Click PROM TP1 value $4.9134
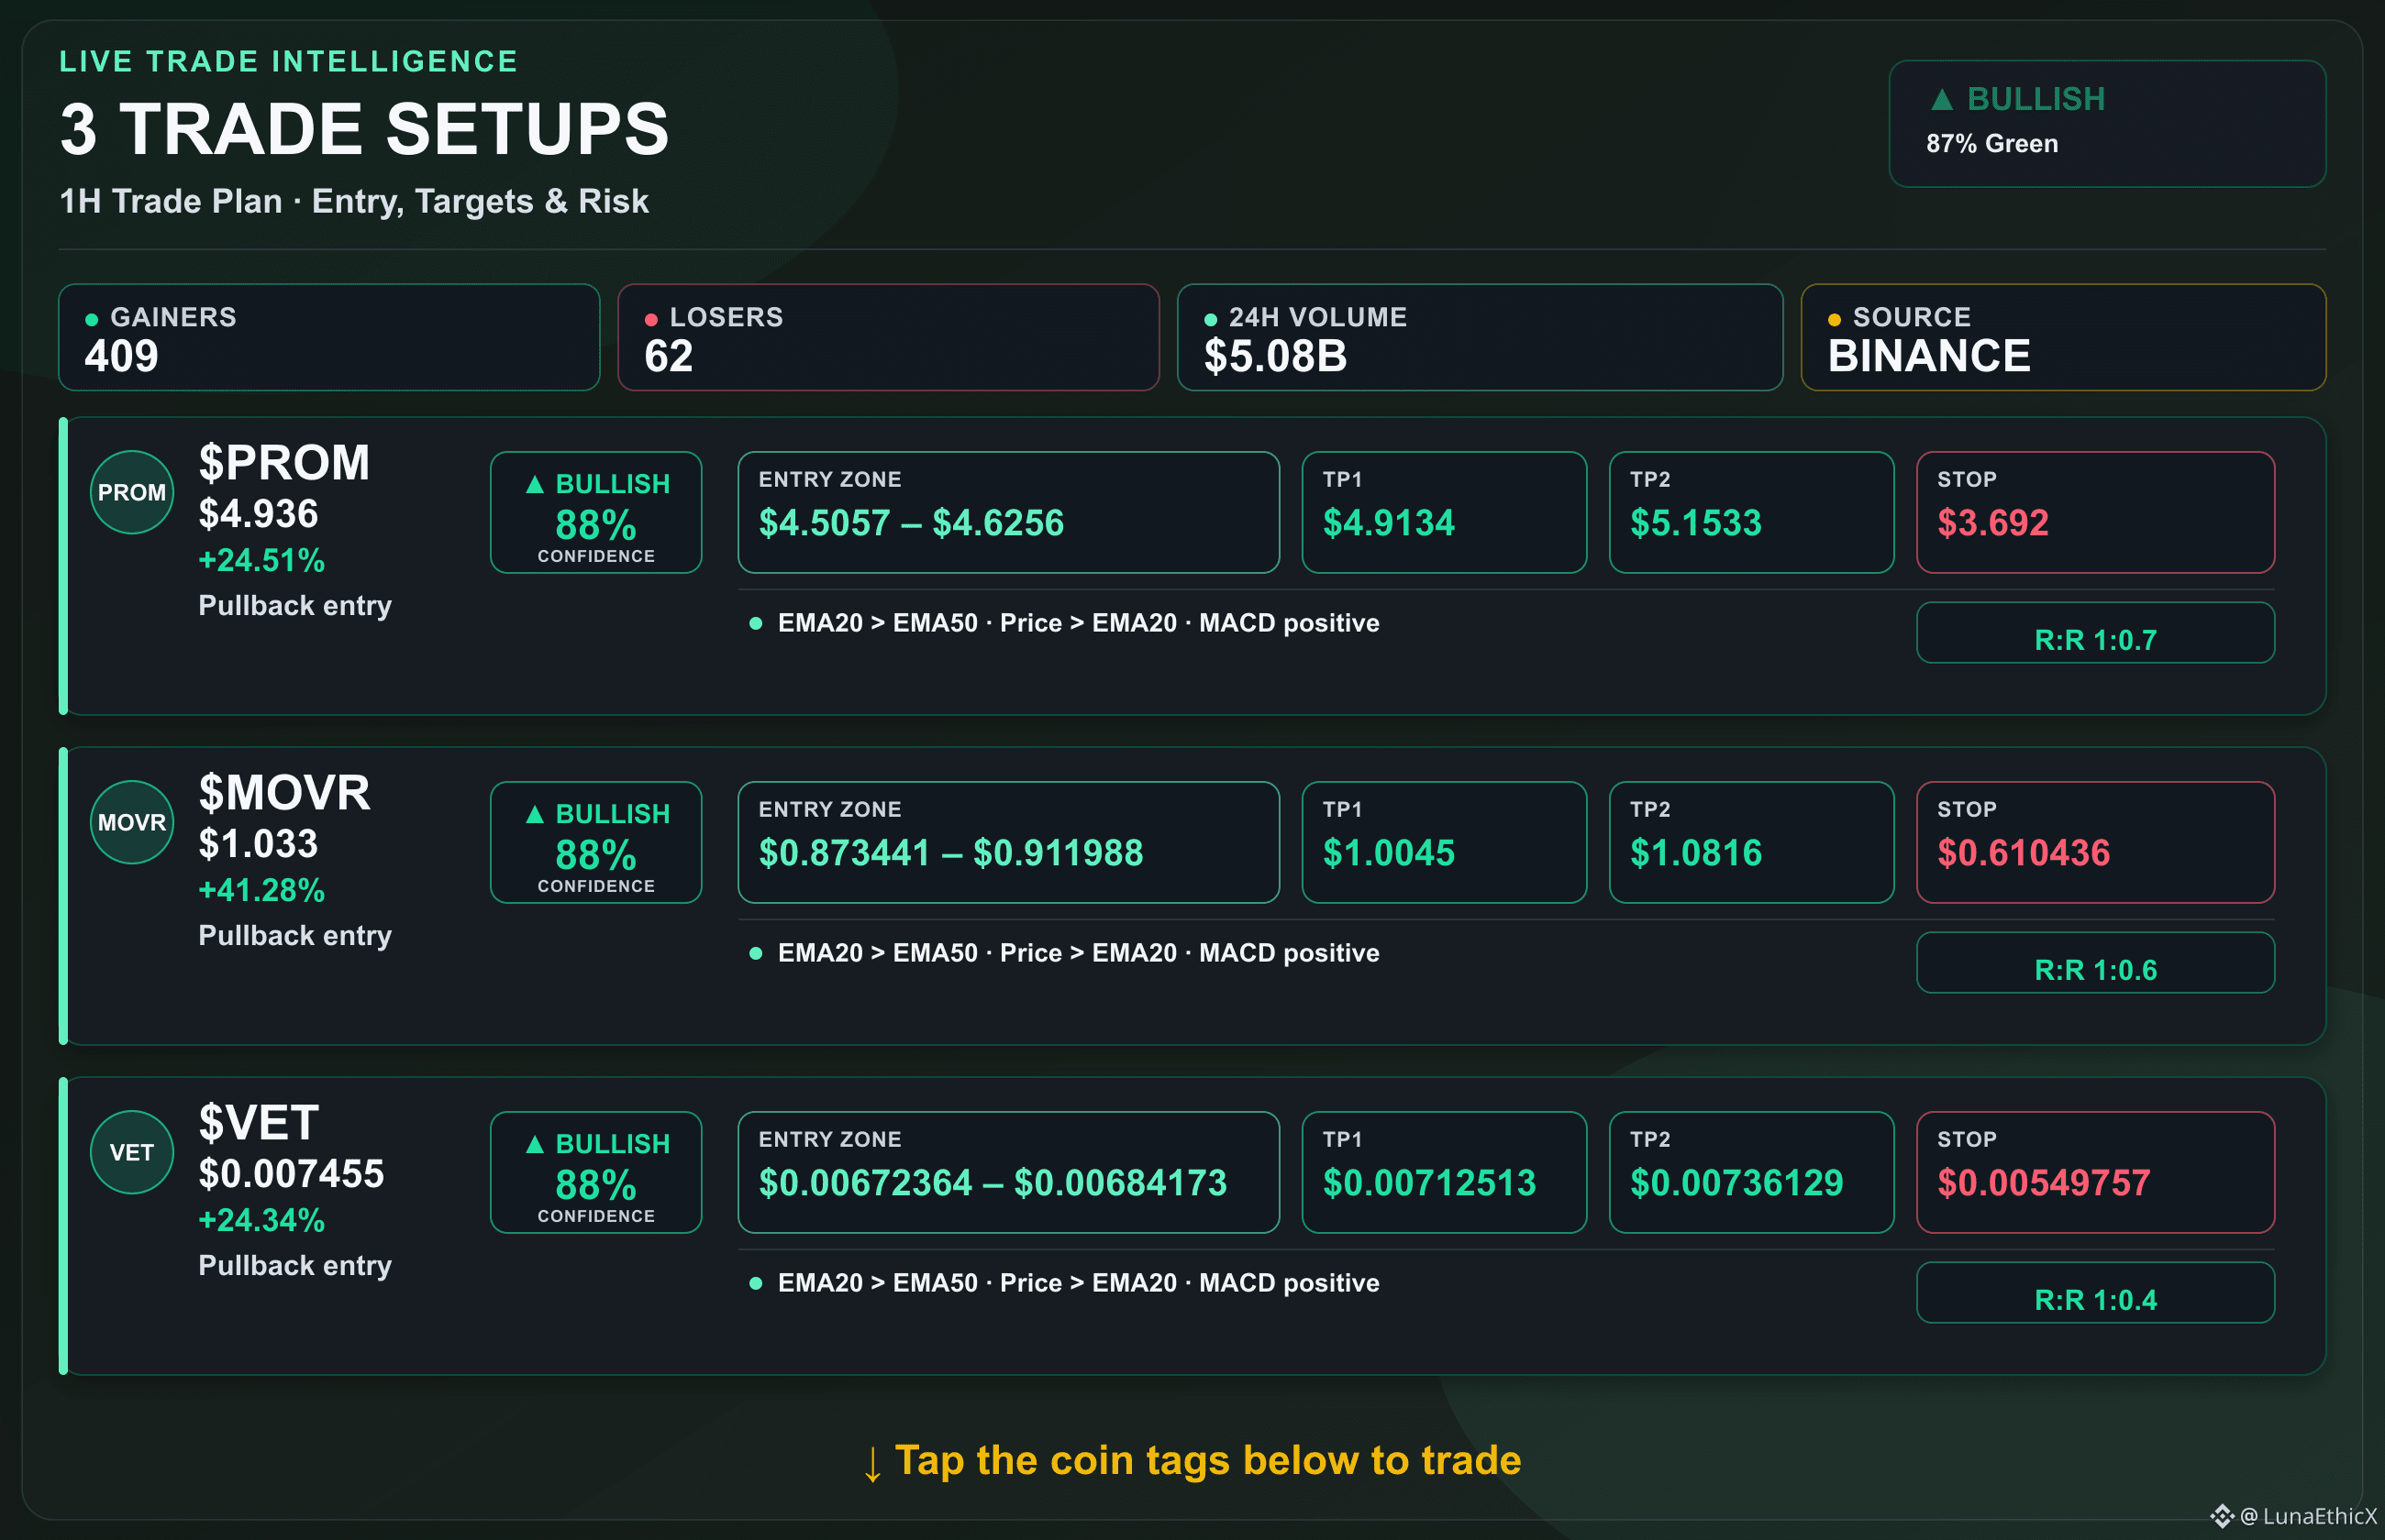2385x1540 pixels. 1389,523
